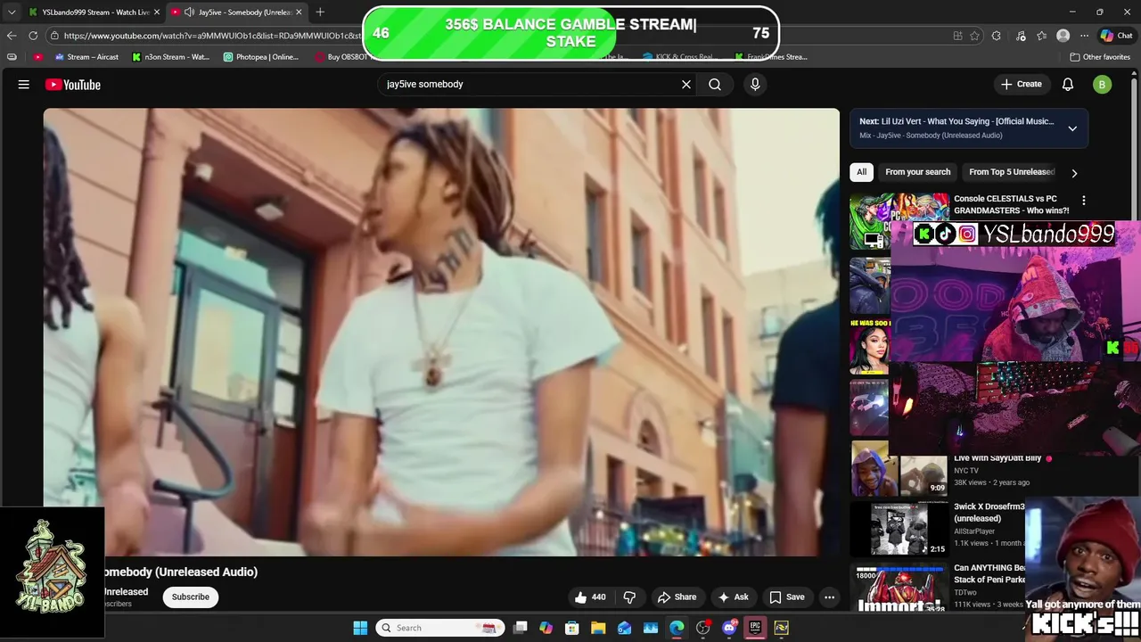Open Edge settings and more menu
1141x642 pixels.
click(1084, 36)
